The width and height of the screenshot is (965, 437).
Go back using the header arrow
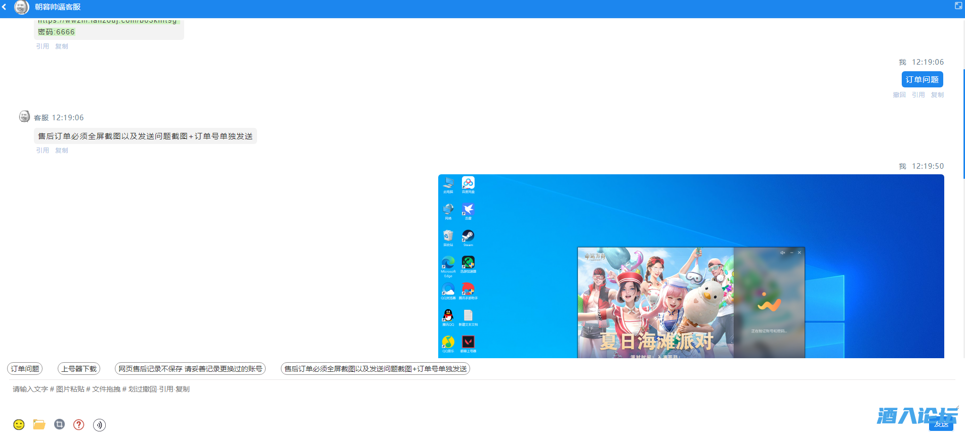coord(5,7)
